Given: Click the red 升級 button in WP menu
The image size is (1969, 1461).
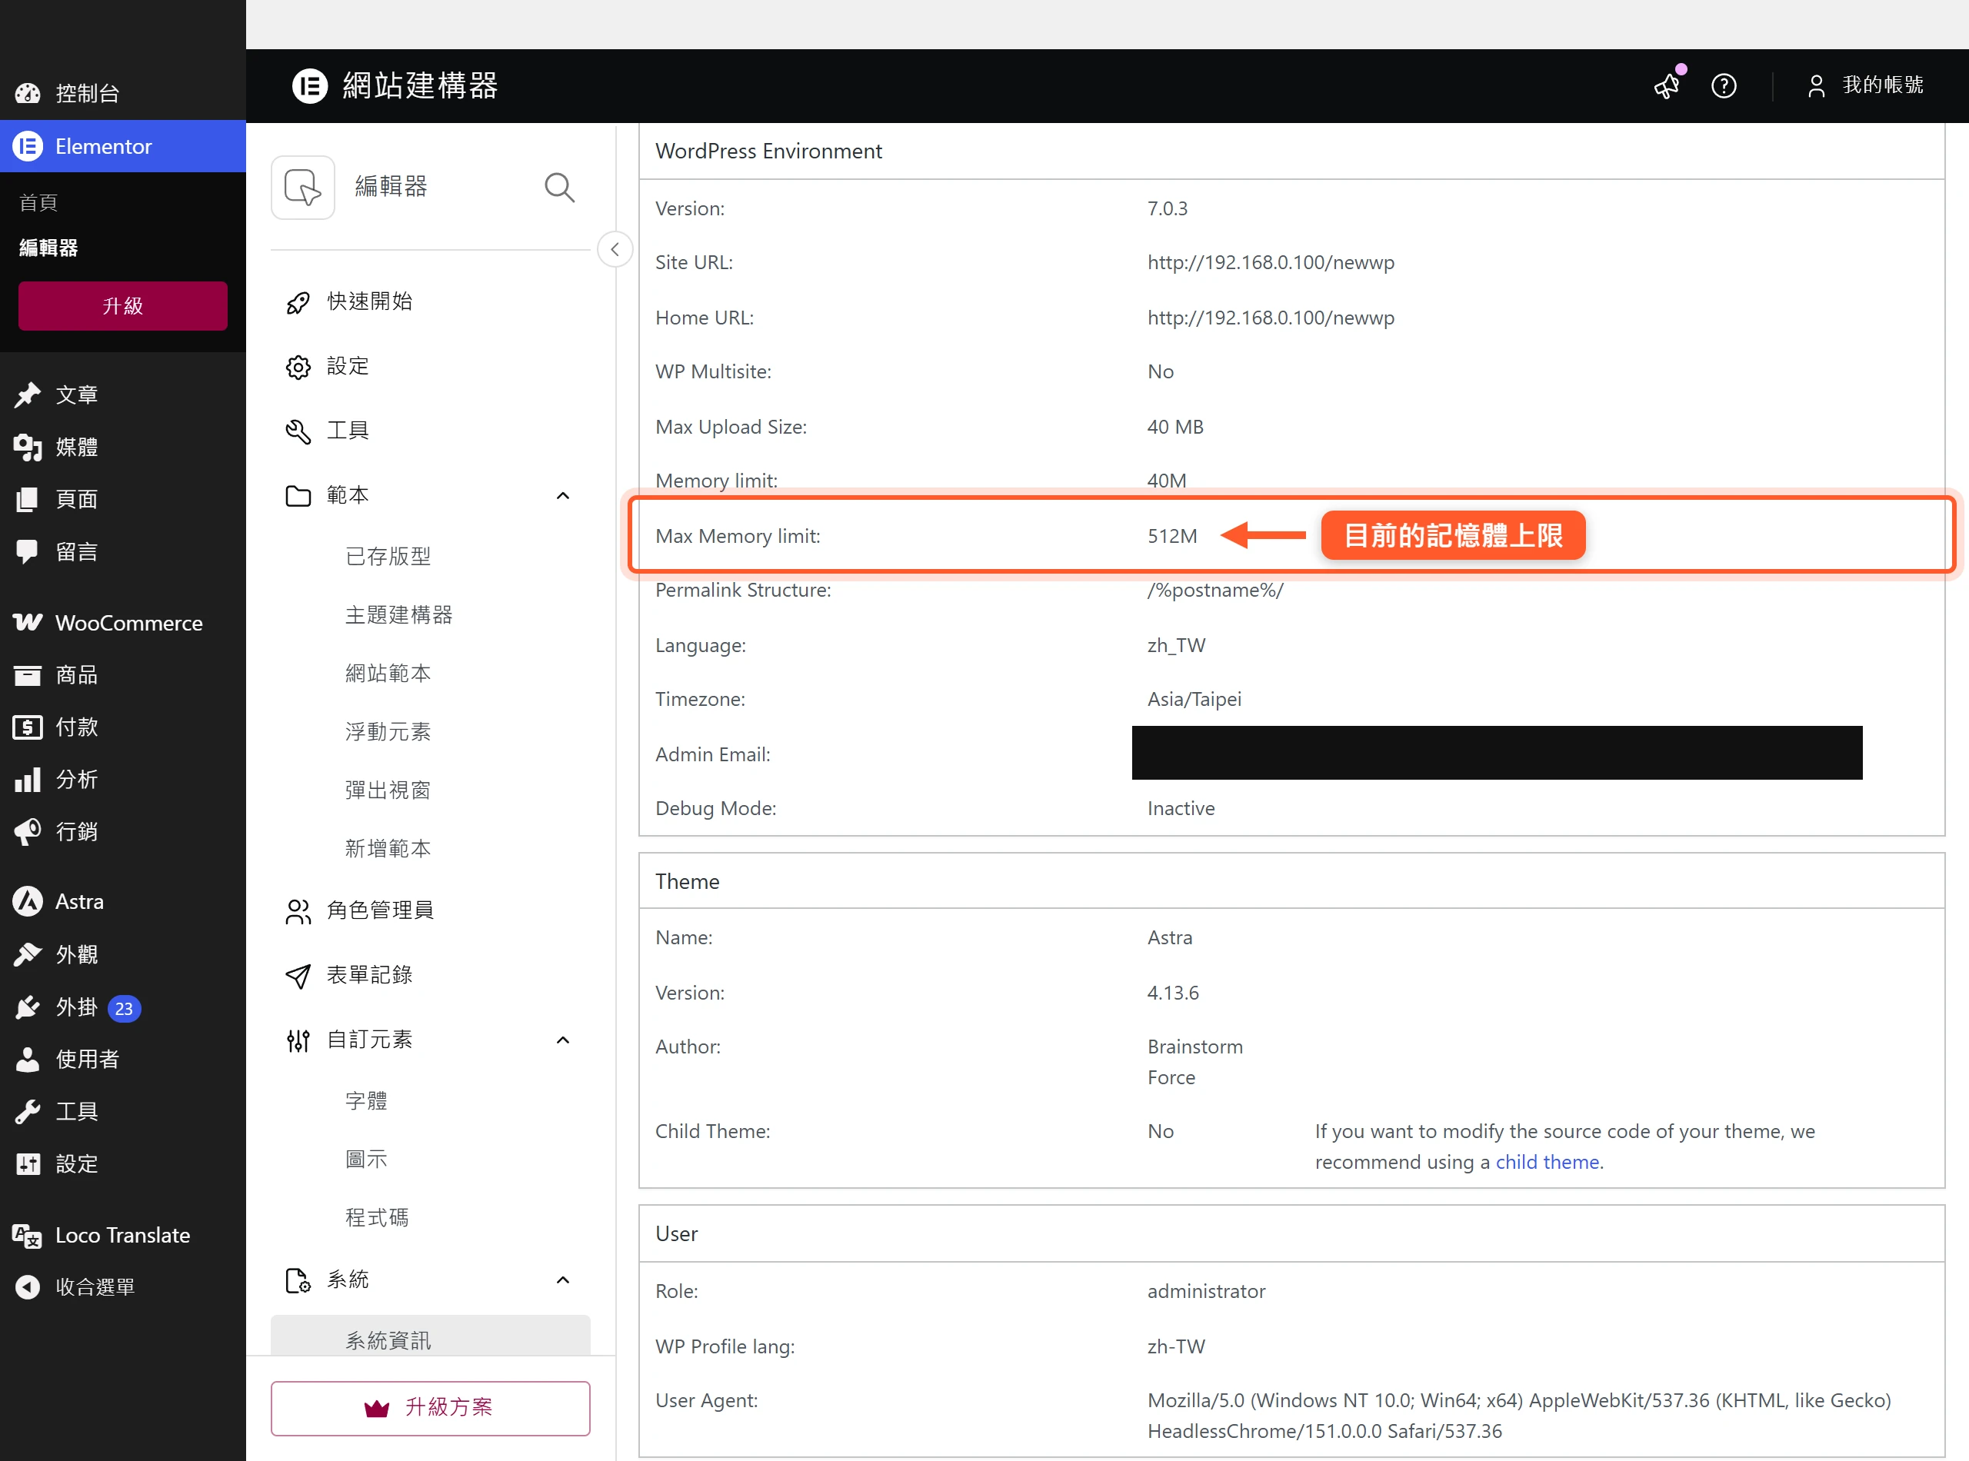Looking at the screenshot, I should 123,306.
